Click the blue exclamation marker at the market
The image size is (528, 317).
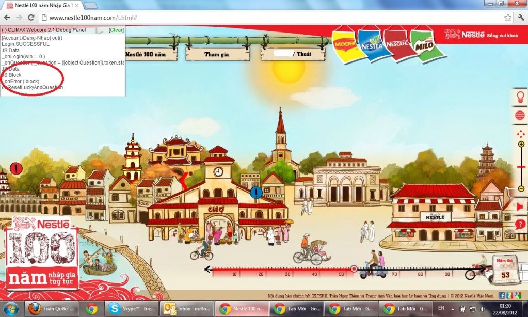tap(256, 193)
